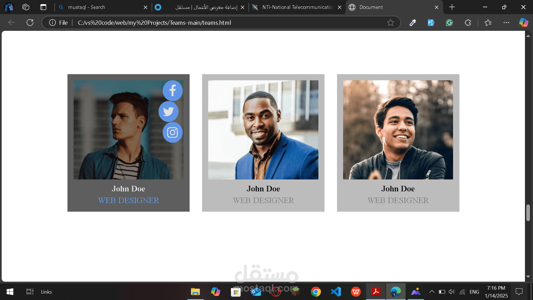Open Visual Studio Code from taskbar
Screen dimensions: 533x300
click(x=336, y=292)
